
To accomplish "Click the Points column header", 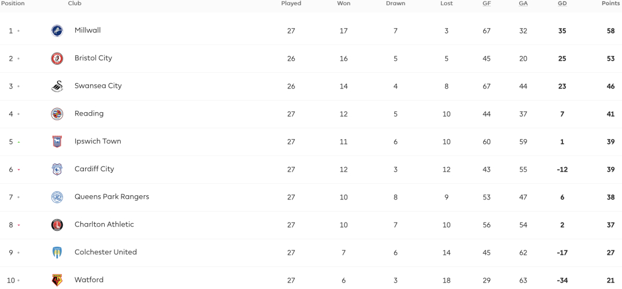I will point(611,3).
